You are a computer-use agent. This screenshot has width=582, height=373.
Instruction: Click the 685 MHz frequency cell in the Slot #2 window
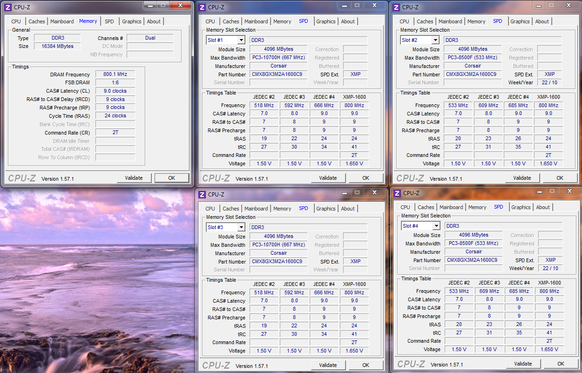pos(518,105)
